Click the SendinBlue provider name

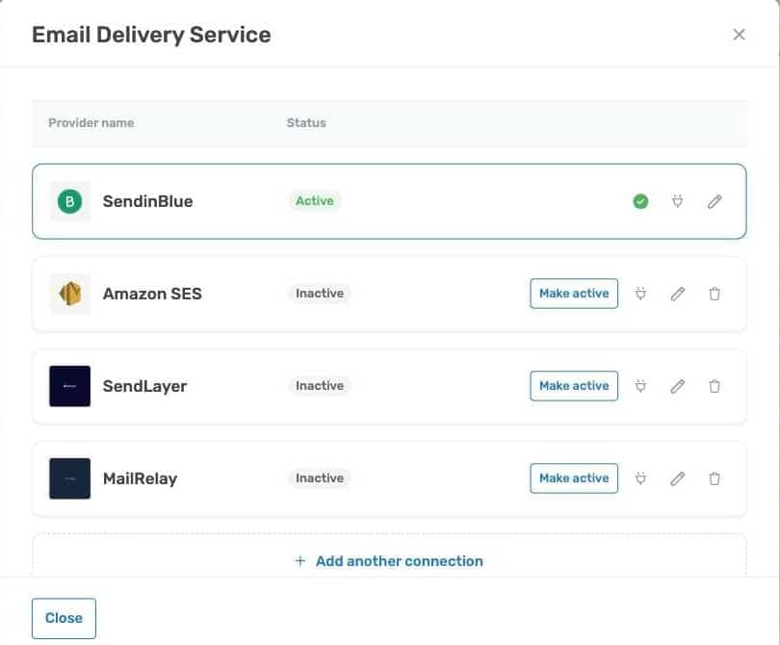[x=147, y=201]
